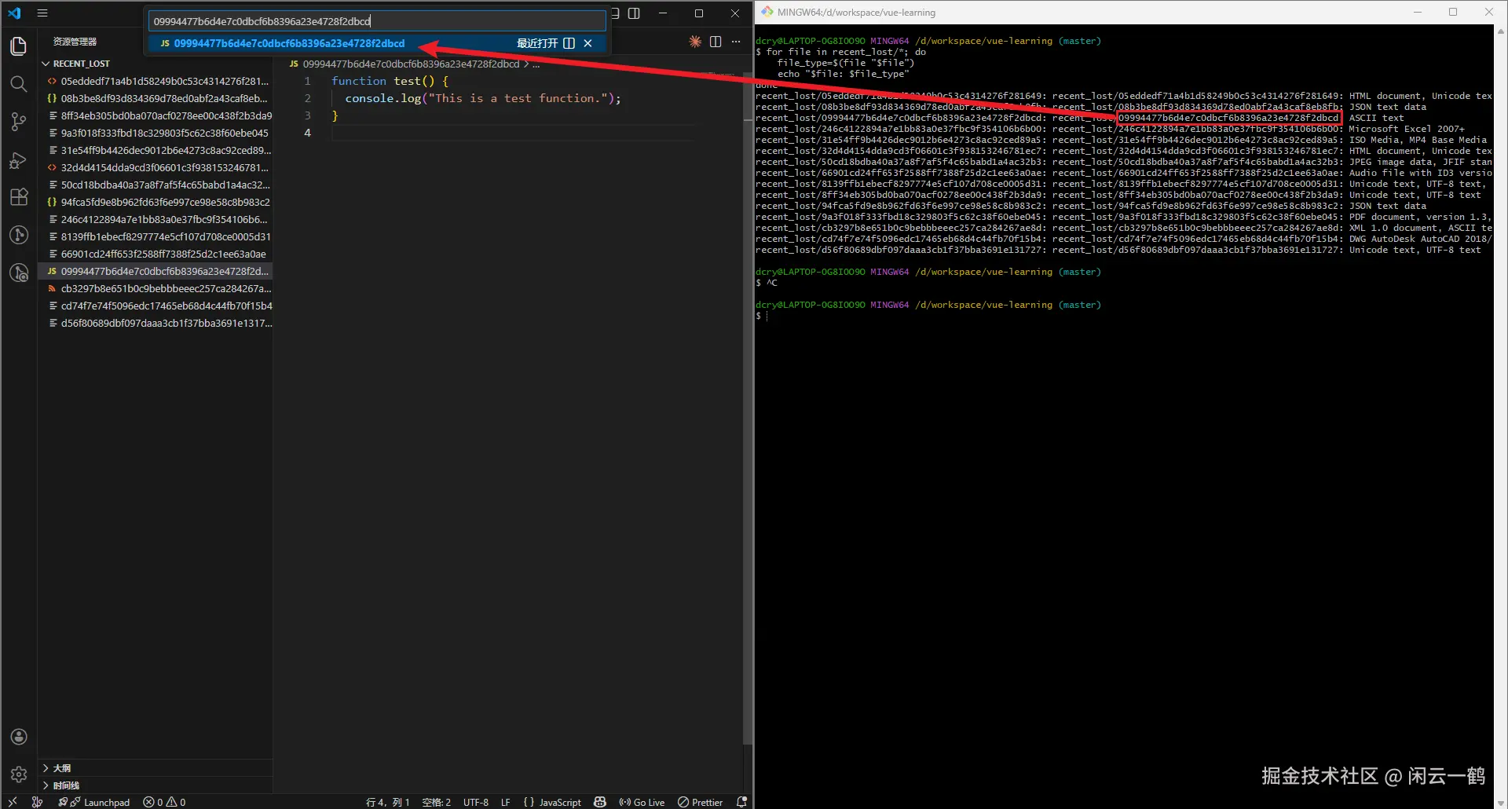Open the Run and Debug view
Screen dimensions: 1508x809
(19, 160)
